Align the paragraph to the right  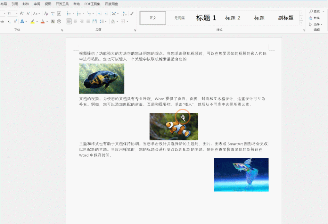click(82, 21)
